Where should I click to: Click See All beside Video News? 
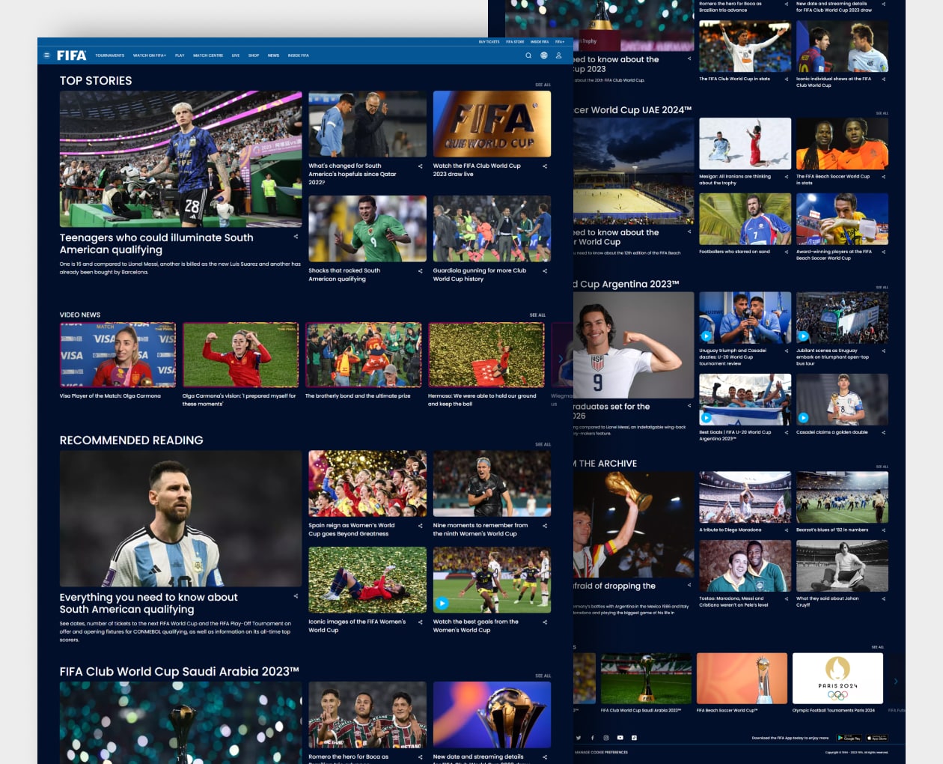(x=537, y=315)
